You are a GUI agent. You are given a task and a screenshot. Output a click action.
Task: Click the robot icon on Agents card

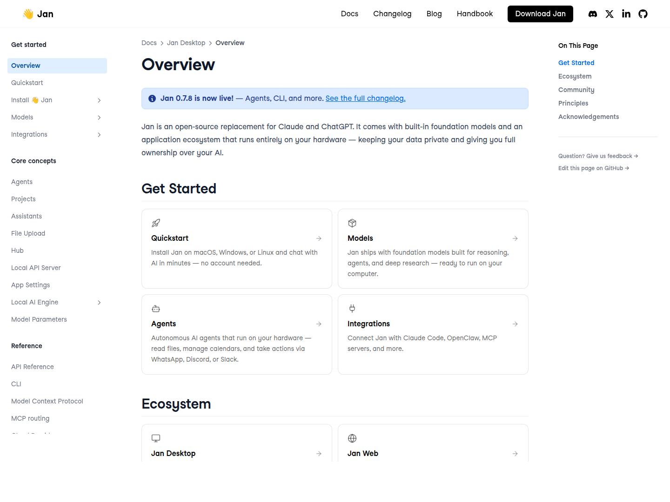(156, 309)
